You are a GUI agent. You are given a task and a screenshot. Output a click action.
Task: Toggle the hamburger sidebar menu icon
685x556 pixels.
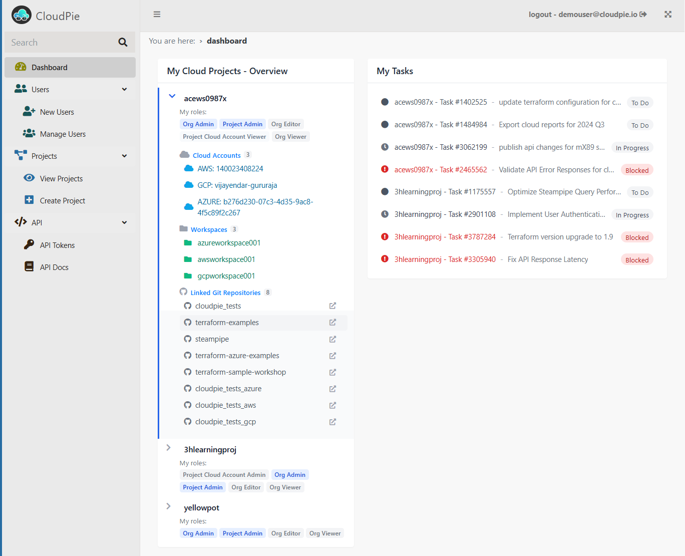157,15
